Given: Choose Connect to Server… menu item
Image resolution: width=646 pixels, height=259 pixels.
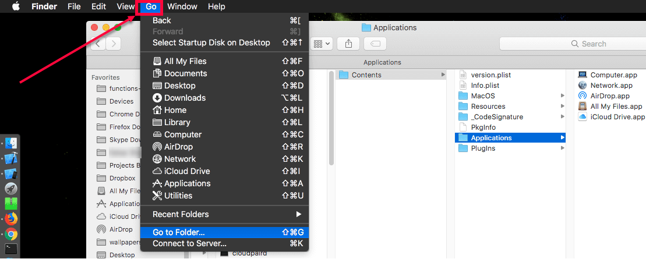Looking at the screenshot, I should point(224,243).
